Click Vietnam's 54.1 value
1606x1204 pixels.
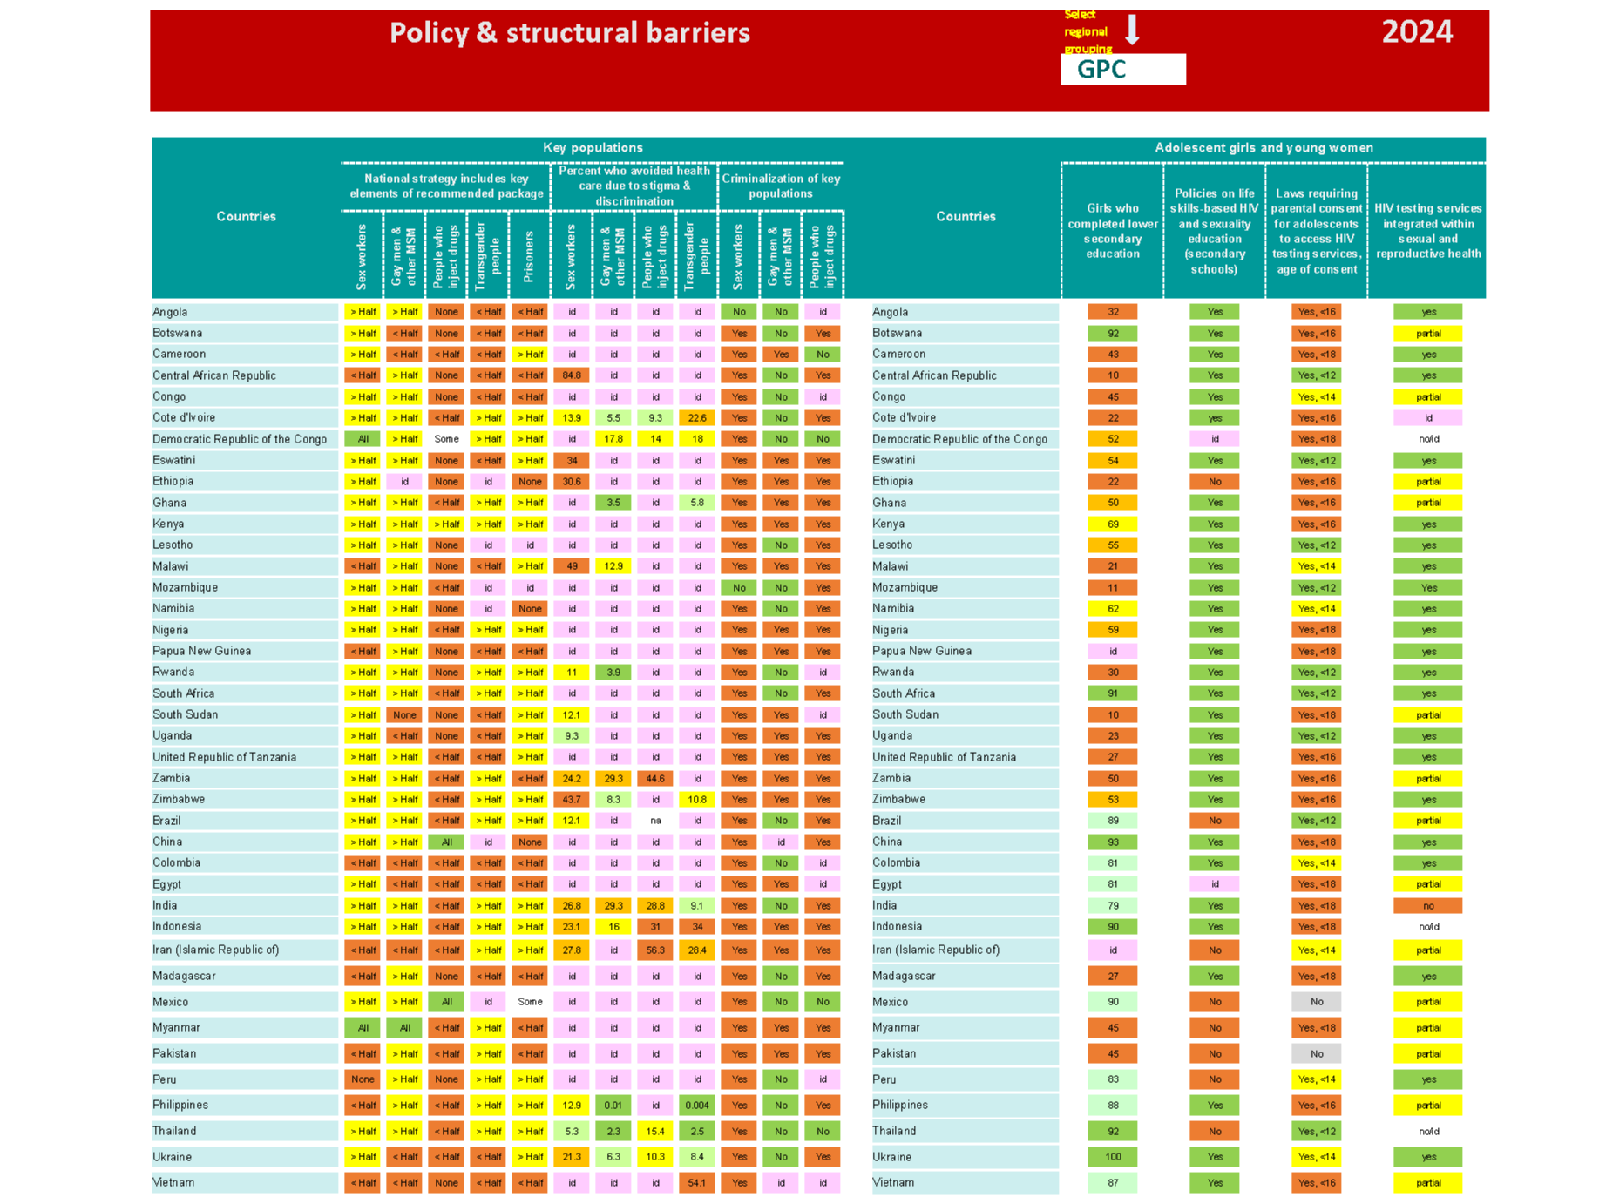[697, 1183]
